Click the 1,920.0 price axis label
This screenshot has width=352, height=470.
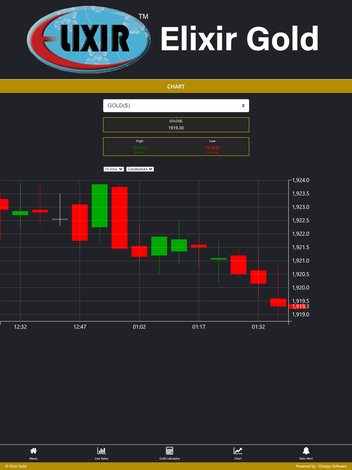click(x=301, y=288)
